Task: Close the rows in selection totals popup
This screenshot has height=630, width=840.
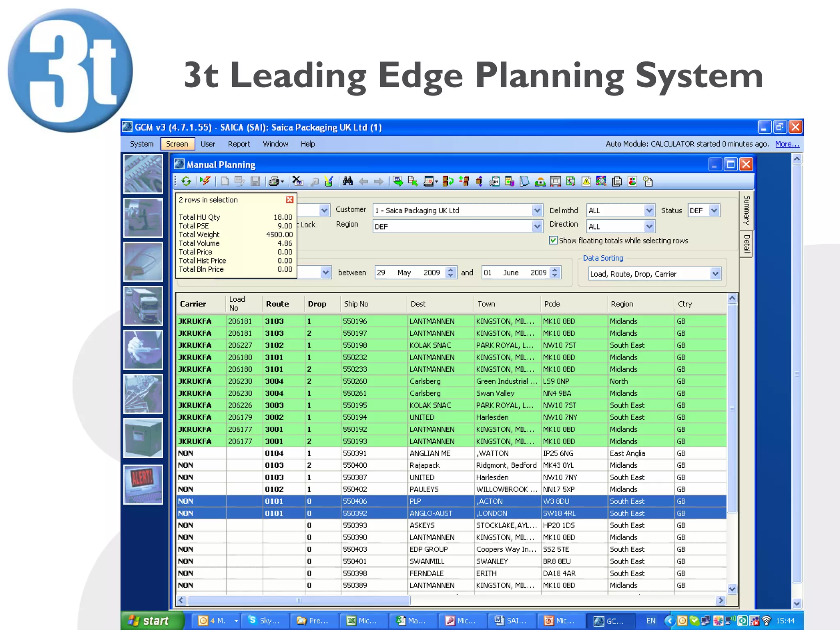Action: click(x=290, y=200)
